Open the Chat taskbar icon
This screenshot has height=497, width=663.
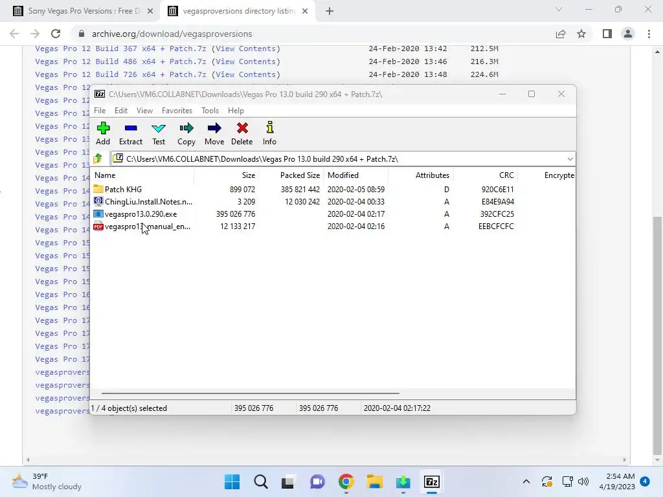[317, 481]
